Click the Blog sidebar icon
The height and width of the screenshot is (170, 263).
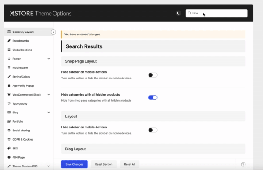click(x=9, y=113)
